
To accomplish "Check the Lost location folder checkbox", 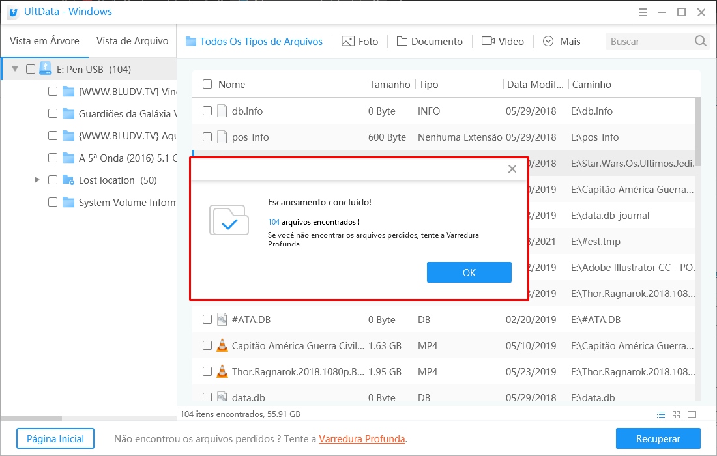I will tap(53, 180).
